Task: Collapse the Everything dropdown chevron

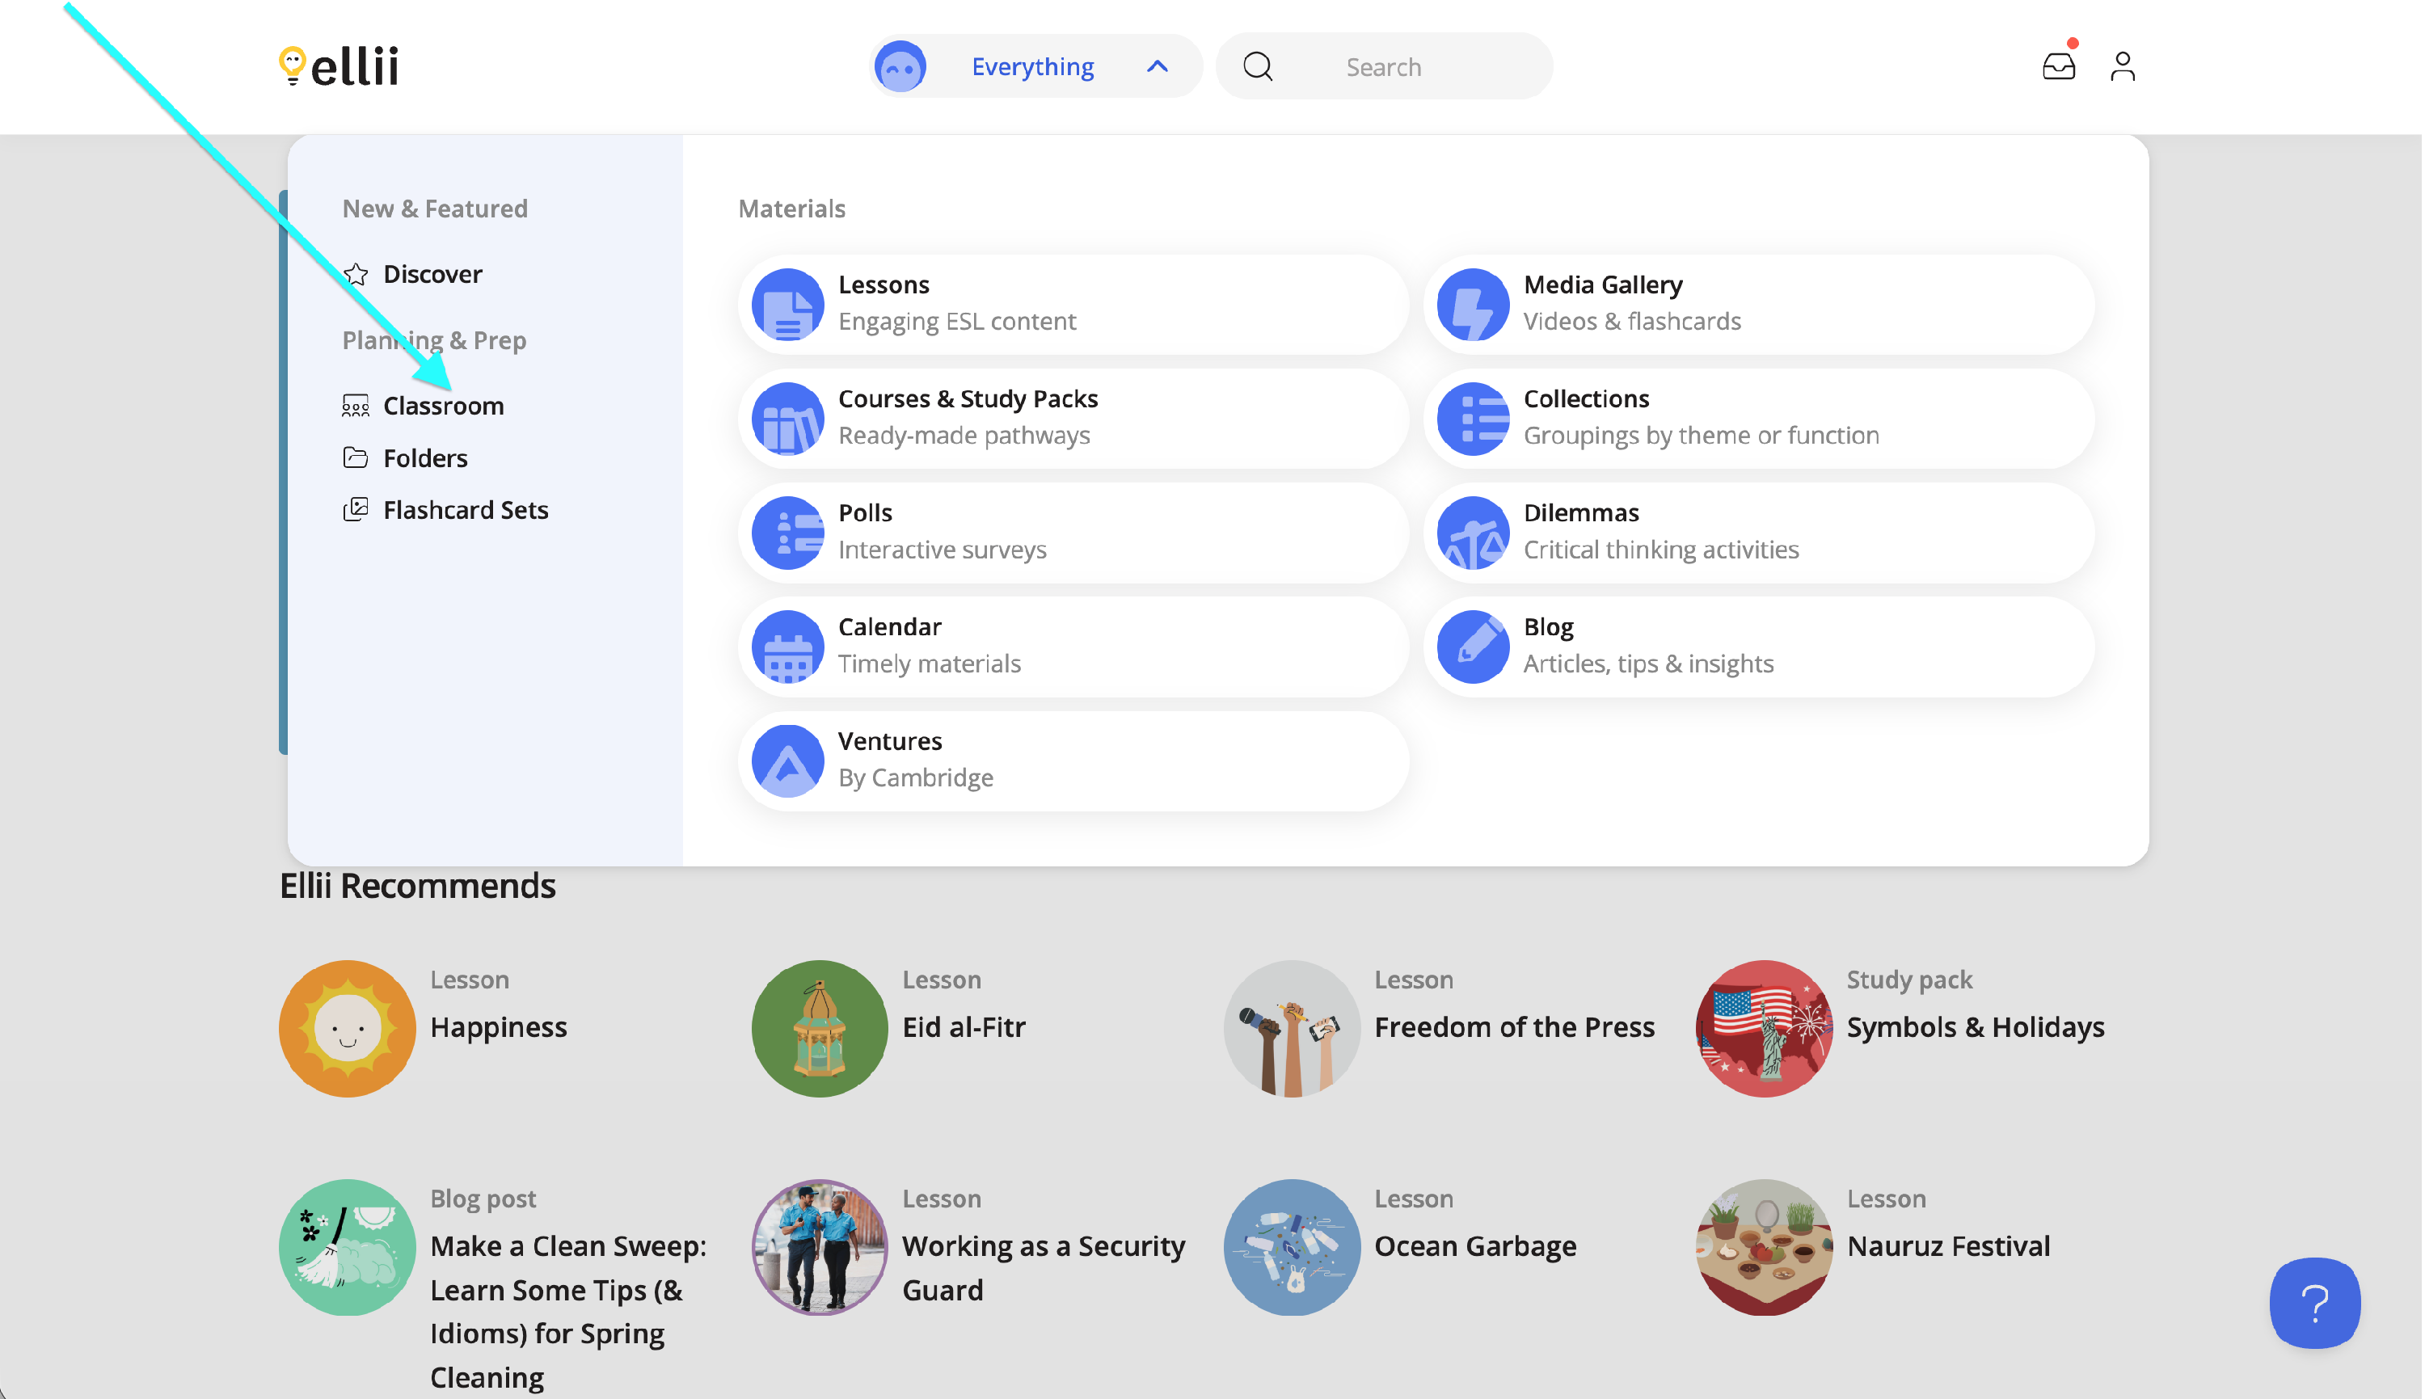Action: [1158, 66]
